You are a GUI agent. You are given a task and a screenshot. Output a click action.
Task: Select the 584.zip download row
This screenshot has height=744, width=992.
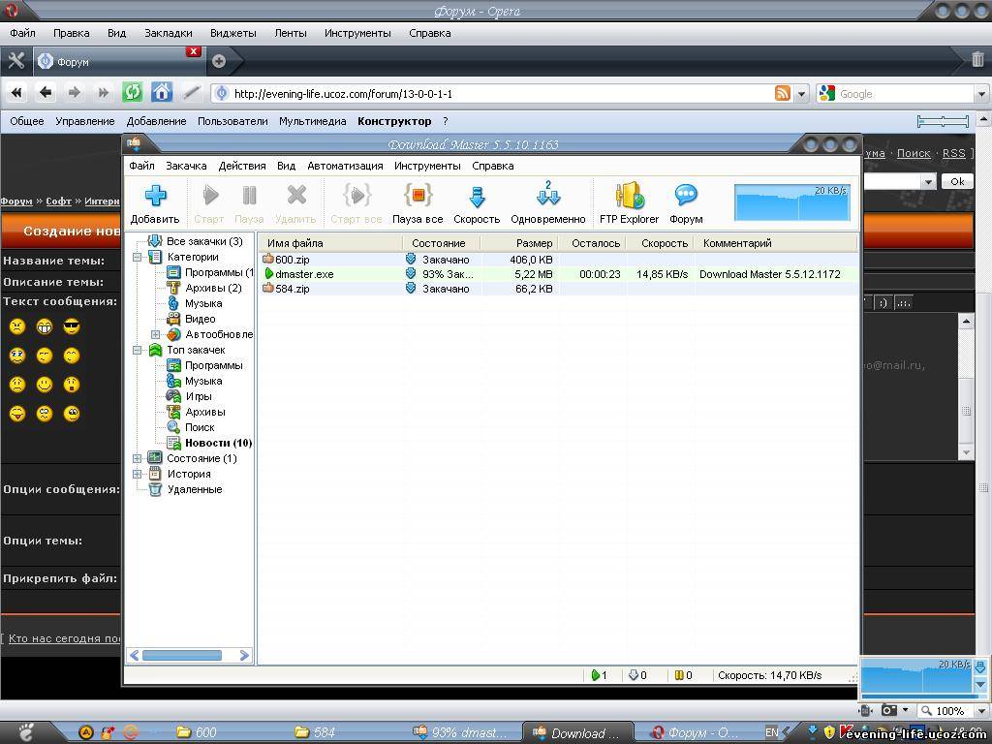pyautogui.click(x=558, y=289)
